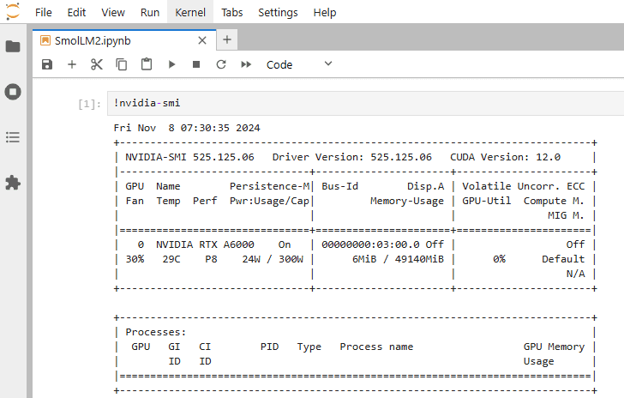Screen dimensions: 624x398
Task: Interrupt the kernel with stop button
Action: click(196, 64)
